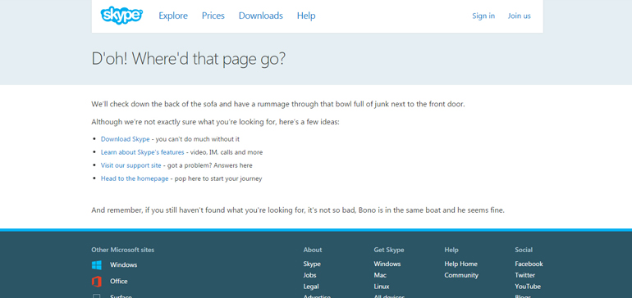Open Help Home footer link
632x298 pixels.
click(x=460, y=264)
